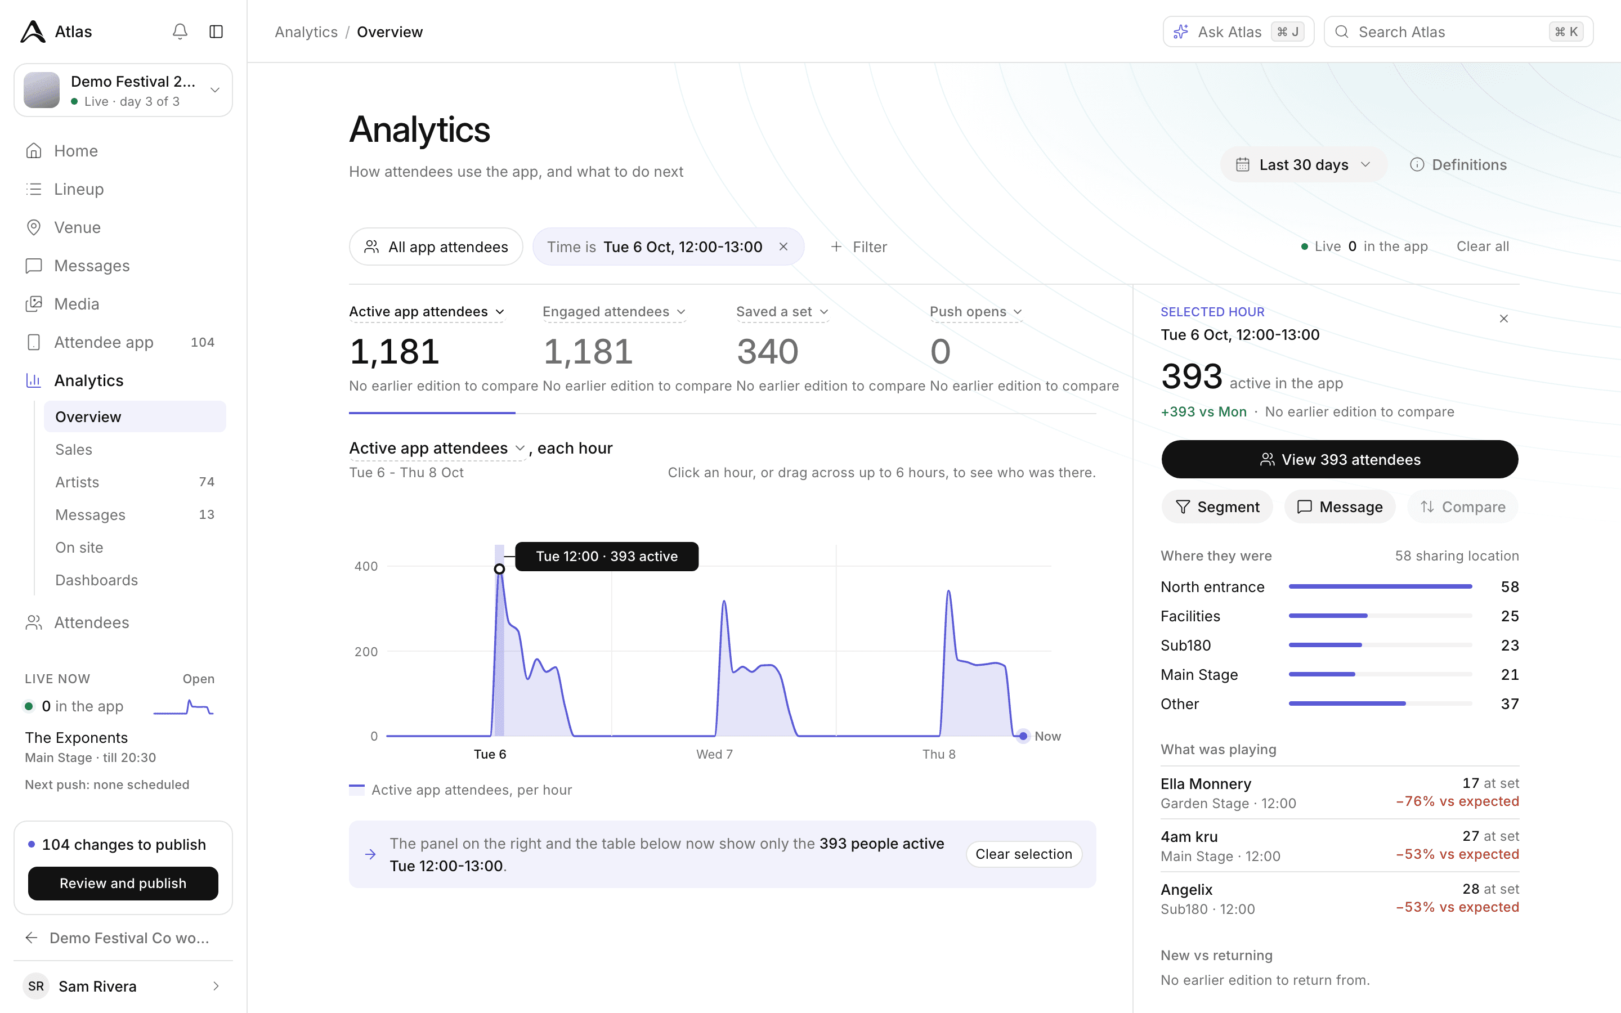Click the live sparkline chart in sidebar
Viewport: 1621px width, 1013px height.
pyautogui.click(x=183, y=707)
